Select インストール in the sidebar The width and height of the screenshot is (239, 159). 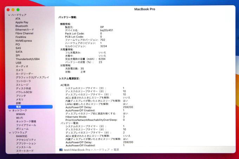point(24,147)
